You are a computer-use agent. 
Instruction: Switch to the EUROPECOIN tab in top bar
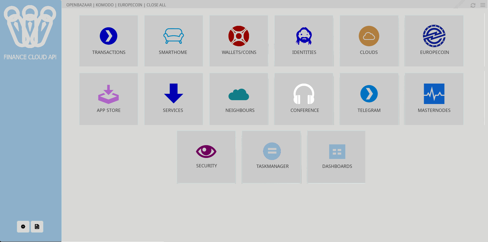pos(130,5)
